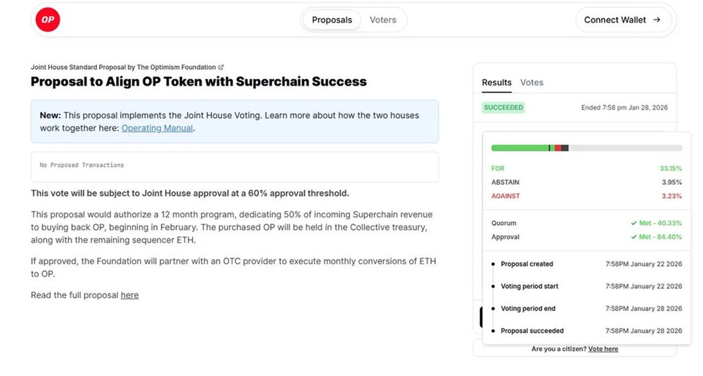This screenshot has width=703, height=376.
Task: Click the "Vote here" citizen link
Action: point(603,349)
